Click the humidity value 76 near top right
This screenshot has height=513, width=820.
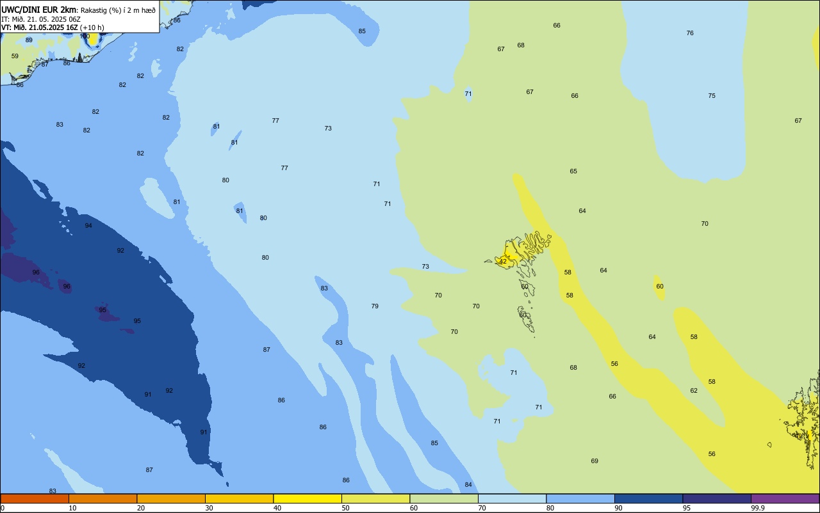pos(690,33)
